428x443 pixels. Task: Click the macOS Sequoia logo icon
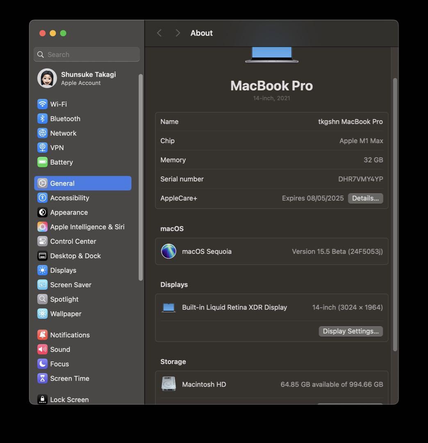[168, 251]
